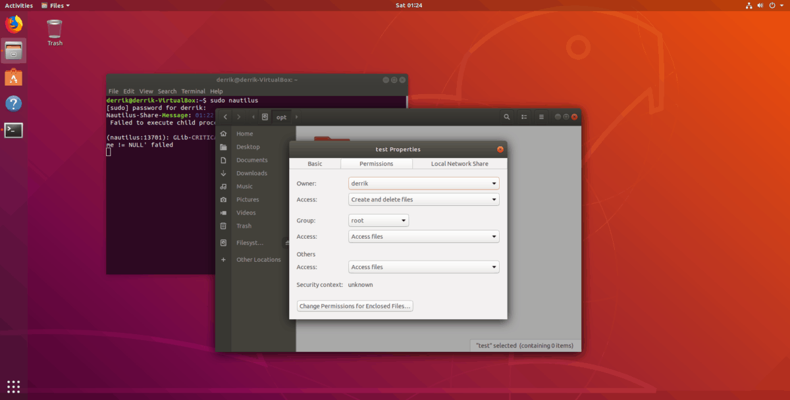Open Filesystem in the Files sidebar

pos(250,243)
